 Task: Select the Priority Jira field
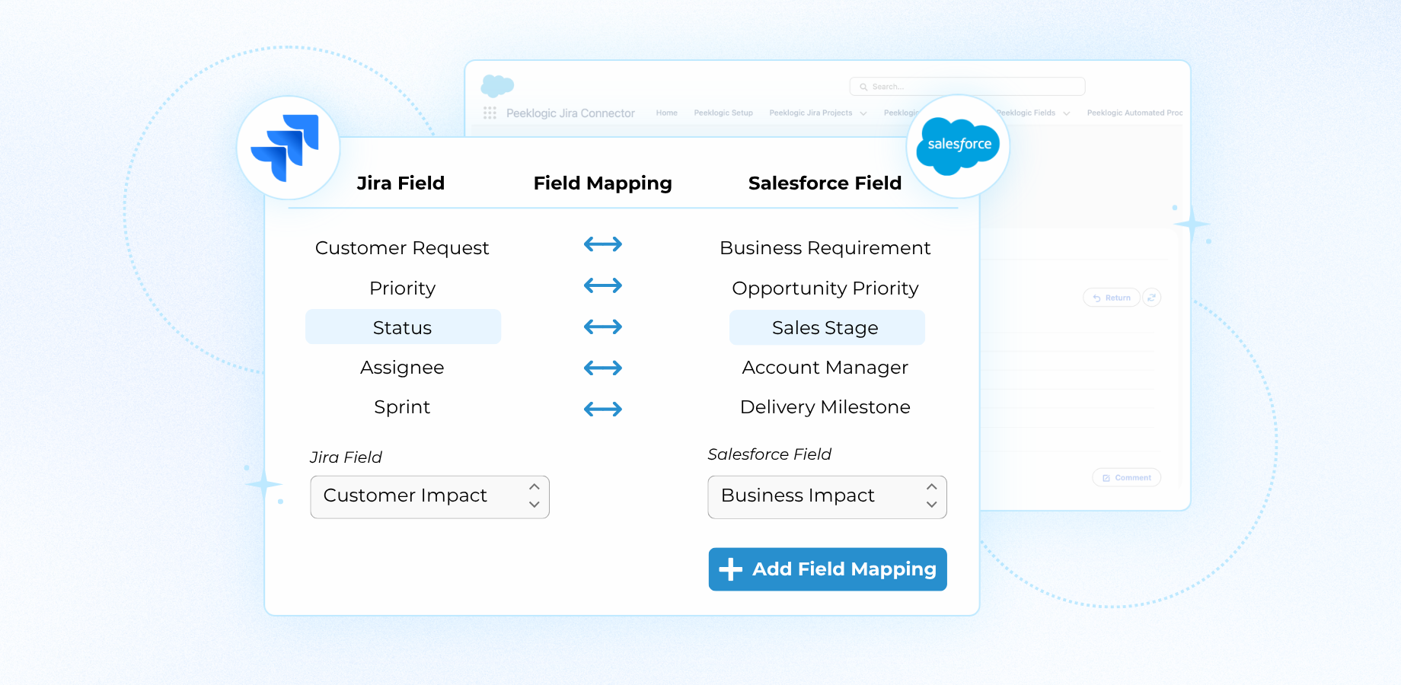coord(402,288)
